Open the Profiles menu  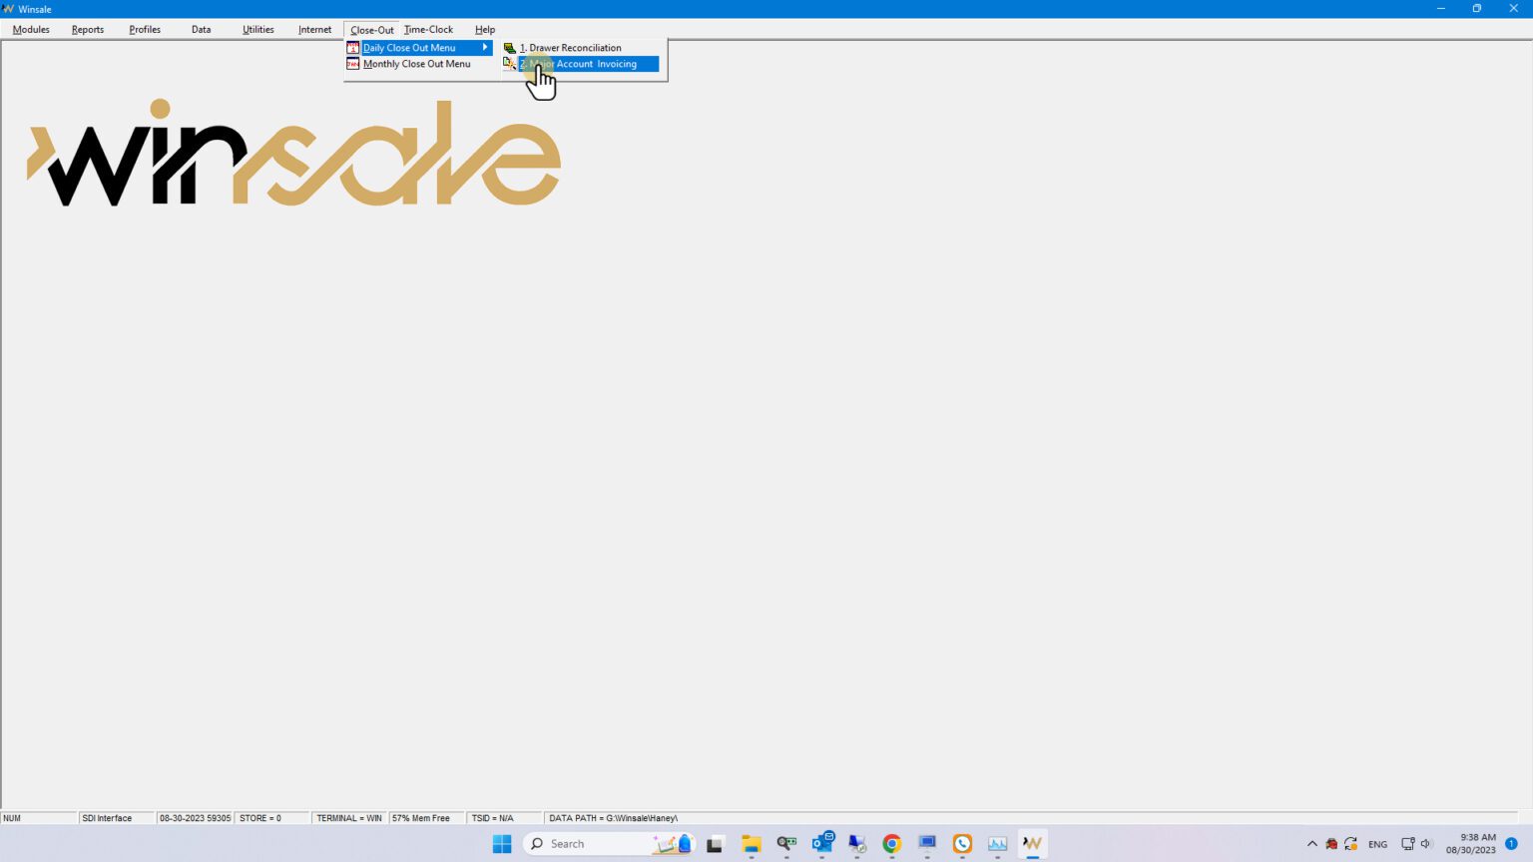click(x=145, y=30)
